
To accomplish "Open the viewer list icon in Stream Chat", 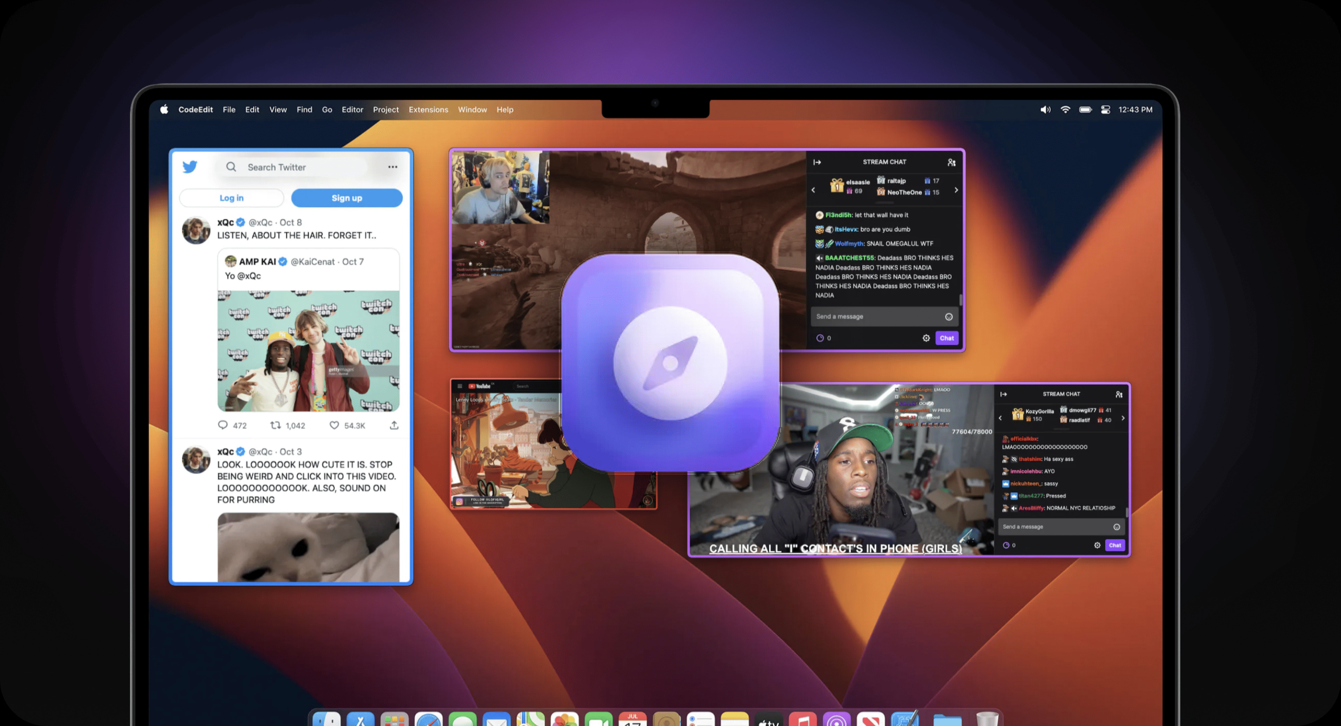I will pyautogui.click(x=952, y=162).
